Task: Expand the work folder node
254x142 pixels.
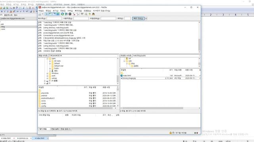Action: pyautogui.click(x=47, y=76)
